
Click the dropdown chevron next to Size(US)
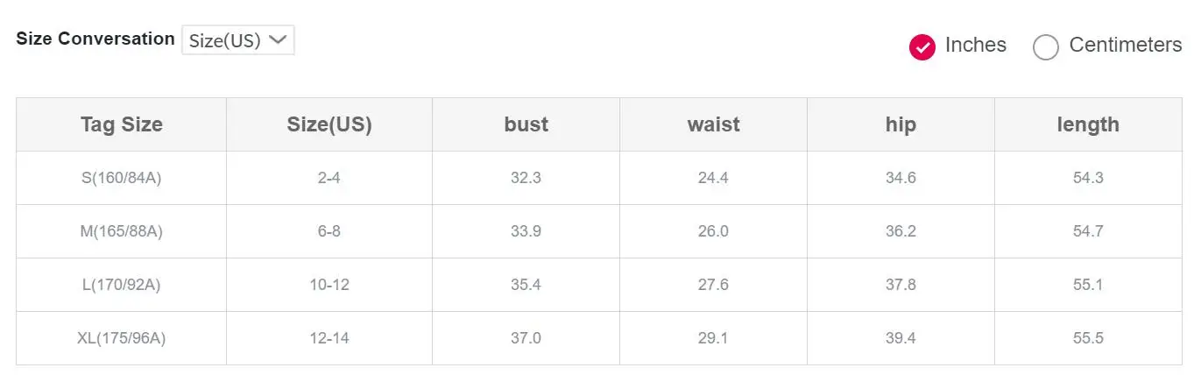[x=278, y=39]
